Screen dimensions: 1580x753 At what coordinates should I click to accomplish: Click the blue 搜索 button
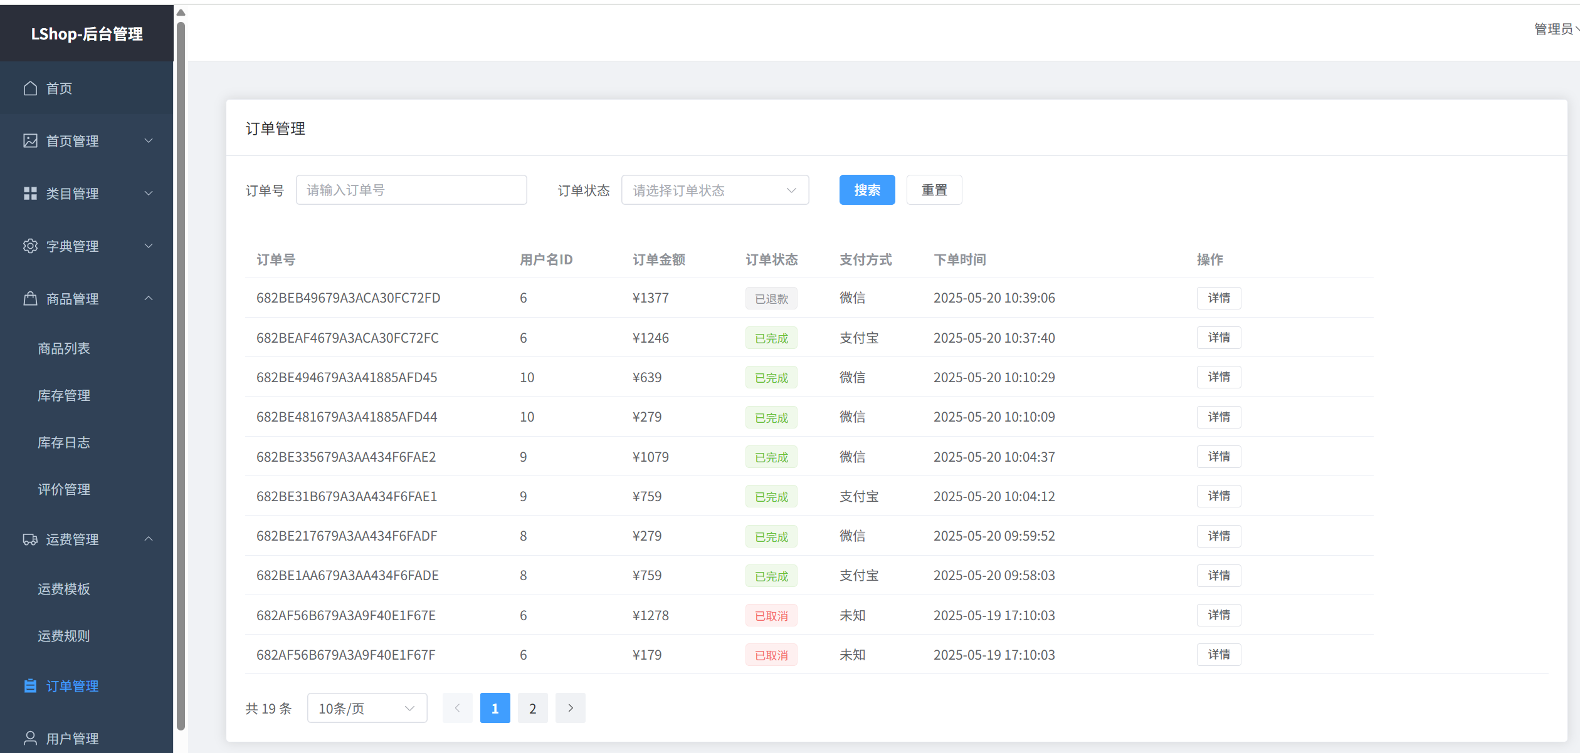(866, 190)
